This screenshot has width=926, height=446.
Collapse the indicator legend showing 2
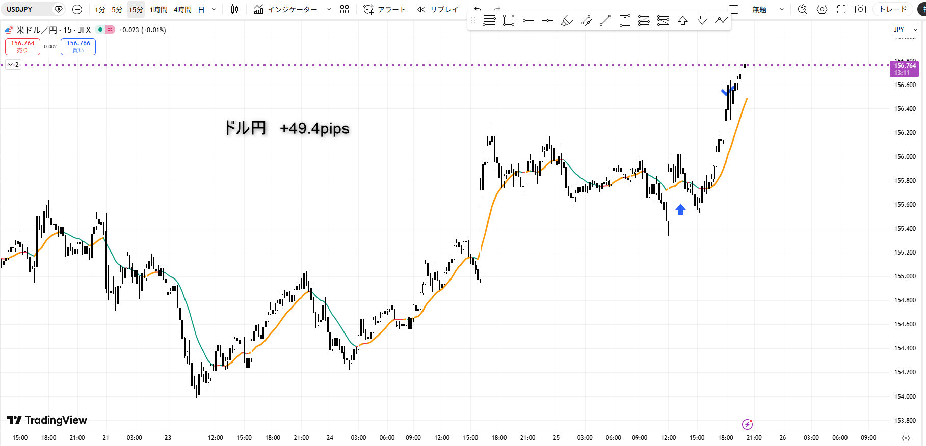point(10,65)
